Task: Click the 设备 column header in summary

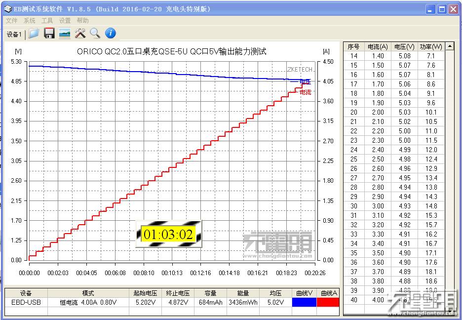Action: click(26, 293)
